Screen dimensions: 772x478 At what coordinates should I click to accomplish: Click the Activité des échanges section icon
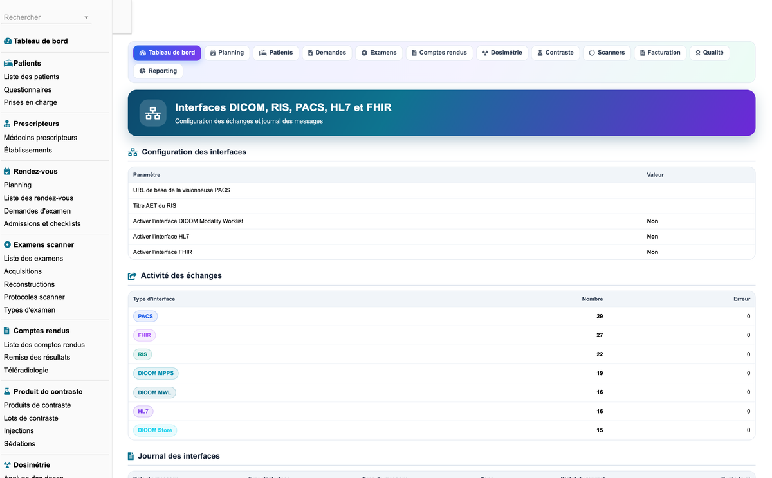coord(132,276)
